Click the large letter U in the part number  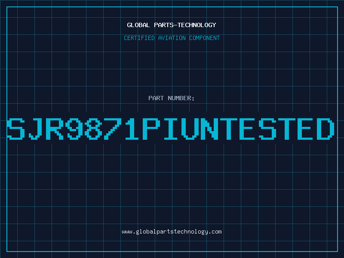point(190,129)
